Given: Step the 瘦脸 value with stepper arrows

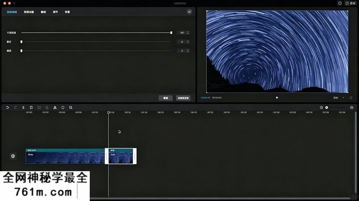Looking at the screenshot, I should click(188, 51).
